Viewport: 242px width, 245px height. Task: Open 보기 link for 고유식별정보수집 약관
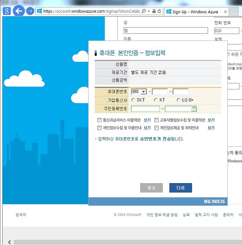(211, 120)
